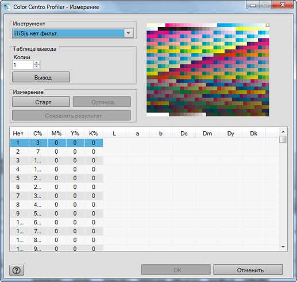Decrease the Копии value with down arrow
The image size is (297, 282).
click(x=37, y=67)
